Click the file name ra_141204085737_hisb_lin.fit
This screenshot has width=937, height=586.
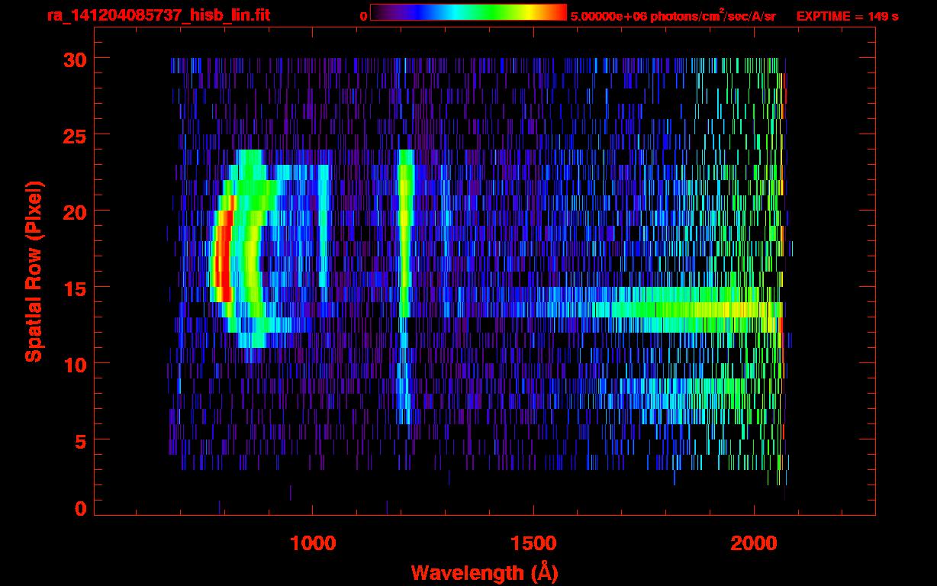pyautogui.click(x=157, y=15)
